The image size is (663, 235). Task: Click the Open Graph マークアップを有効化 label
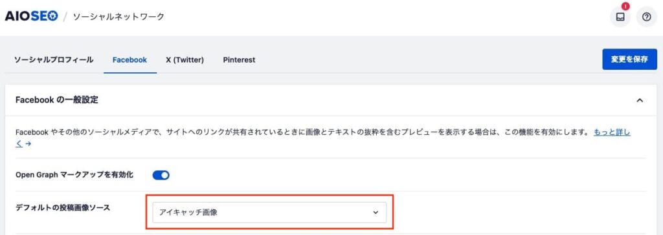[x=74, y=175]
